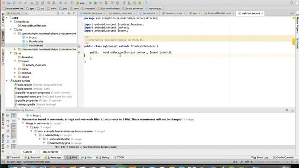Click the Do Refactor button

(x=50, y=152)
